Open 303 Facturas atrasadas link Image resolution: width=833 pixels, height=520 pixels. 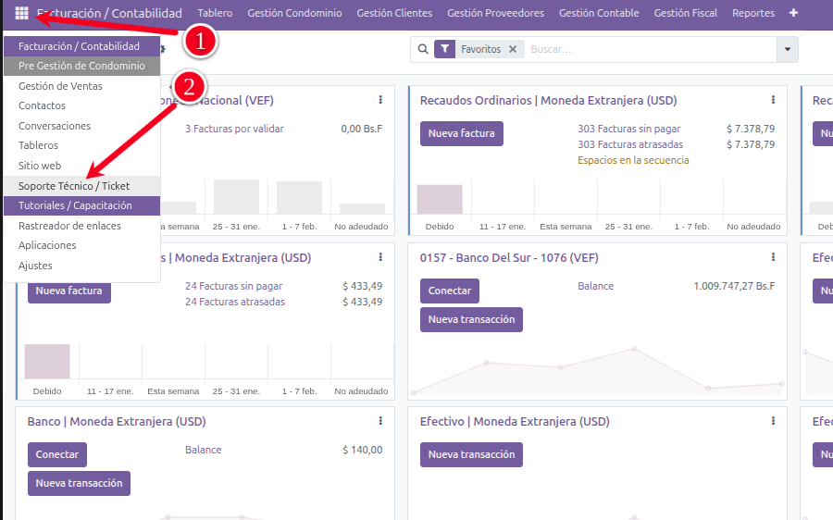pos(630,144)
